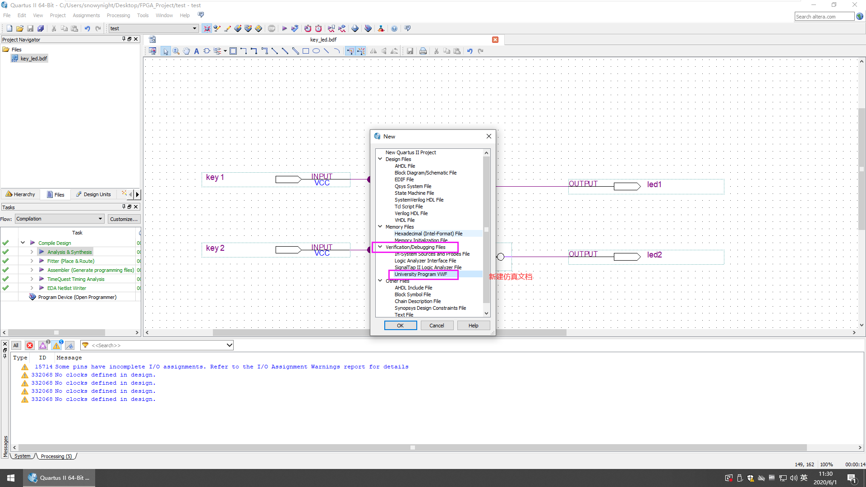
Task: Switch to Processing tab in message panel
Action: [55, 456]
